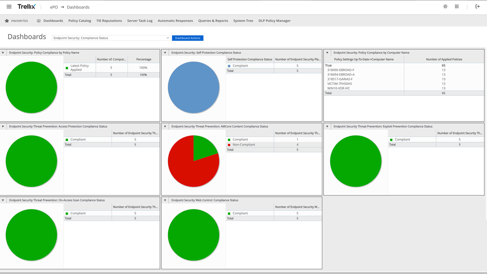The height and width of the screenshot is (274, 487).
Task: Open System Tree
Action: coord(243,21)
